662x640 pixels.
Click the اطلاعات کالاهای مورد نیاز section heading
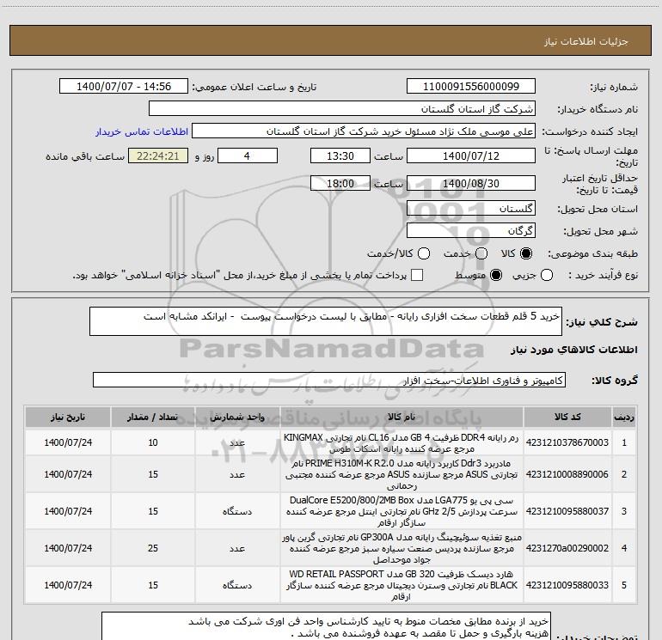coord(574,350)
